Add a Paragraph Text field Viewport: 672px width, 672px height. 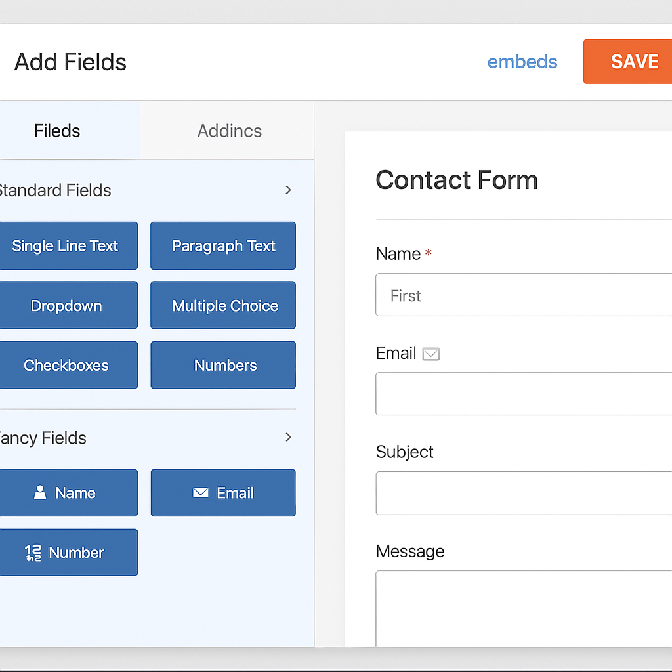pos(223,245)
